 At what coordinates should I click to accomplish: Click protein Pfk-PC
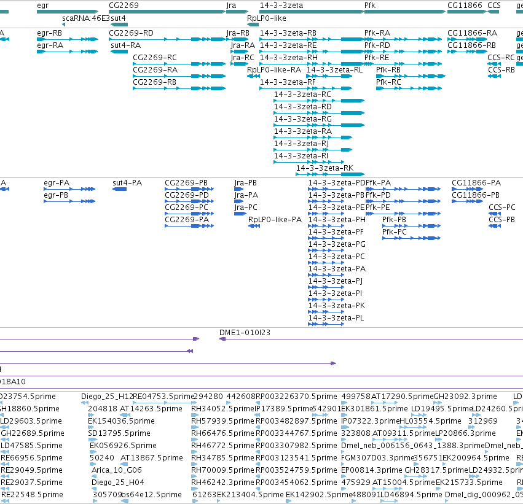[412, 239]
